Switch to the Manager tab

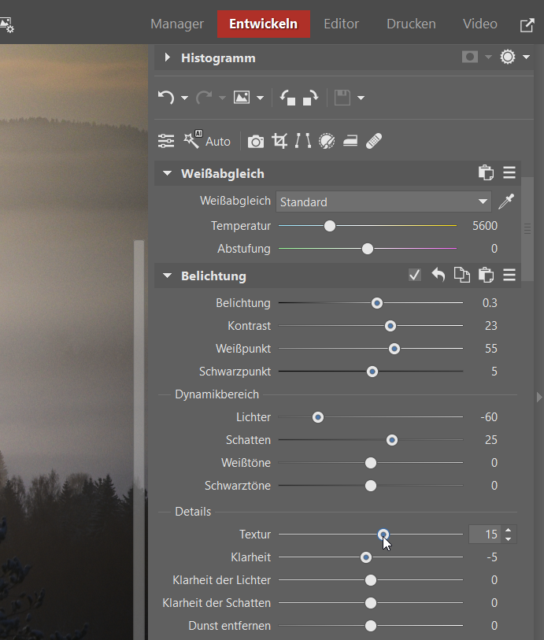[x=177, y=24]
